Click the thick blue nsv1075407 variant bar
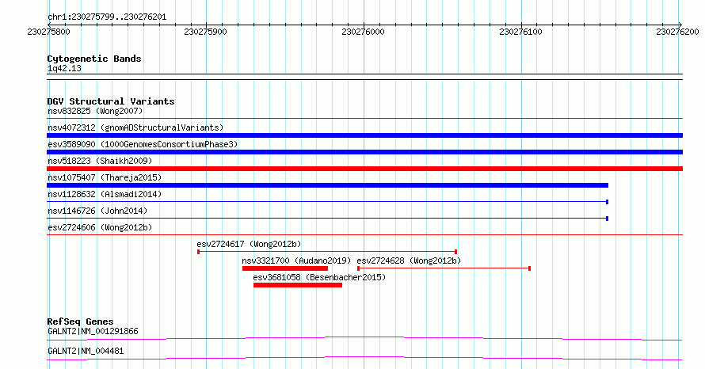 [327, 185]
